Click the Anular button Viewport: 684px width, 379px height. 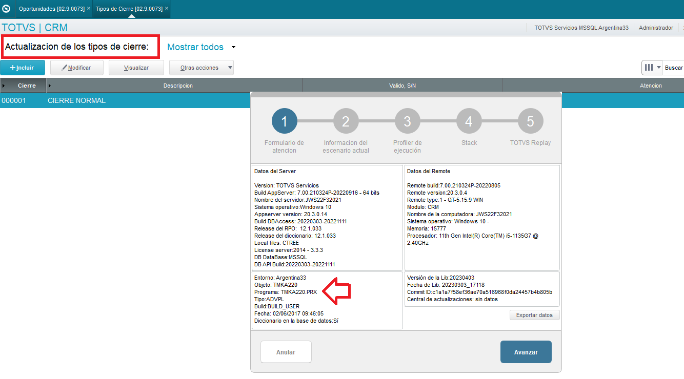click(x=286, y=352)
